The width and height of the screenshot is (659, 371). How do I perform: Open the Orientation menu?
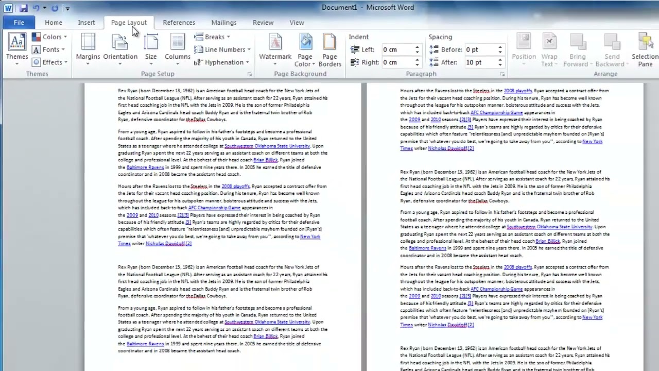coord(120,49)
